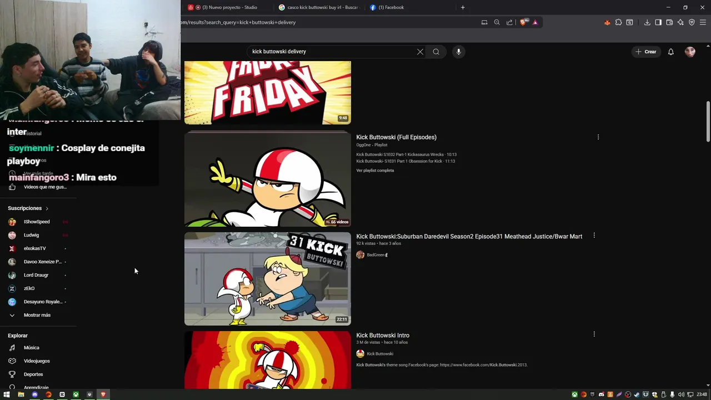The height and width of the screenshot is (400, 711).
Task: Click the zoom magnifier in the address bar
Action: [x=497, y=22]
